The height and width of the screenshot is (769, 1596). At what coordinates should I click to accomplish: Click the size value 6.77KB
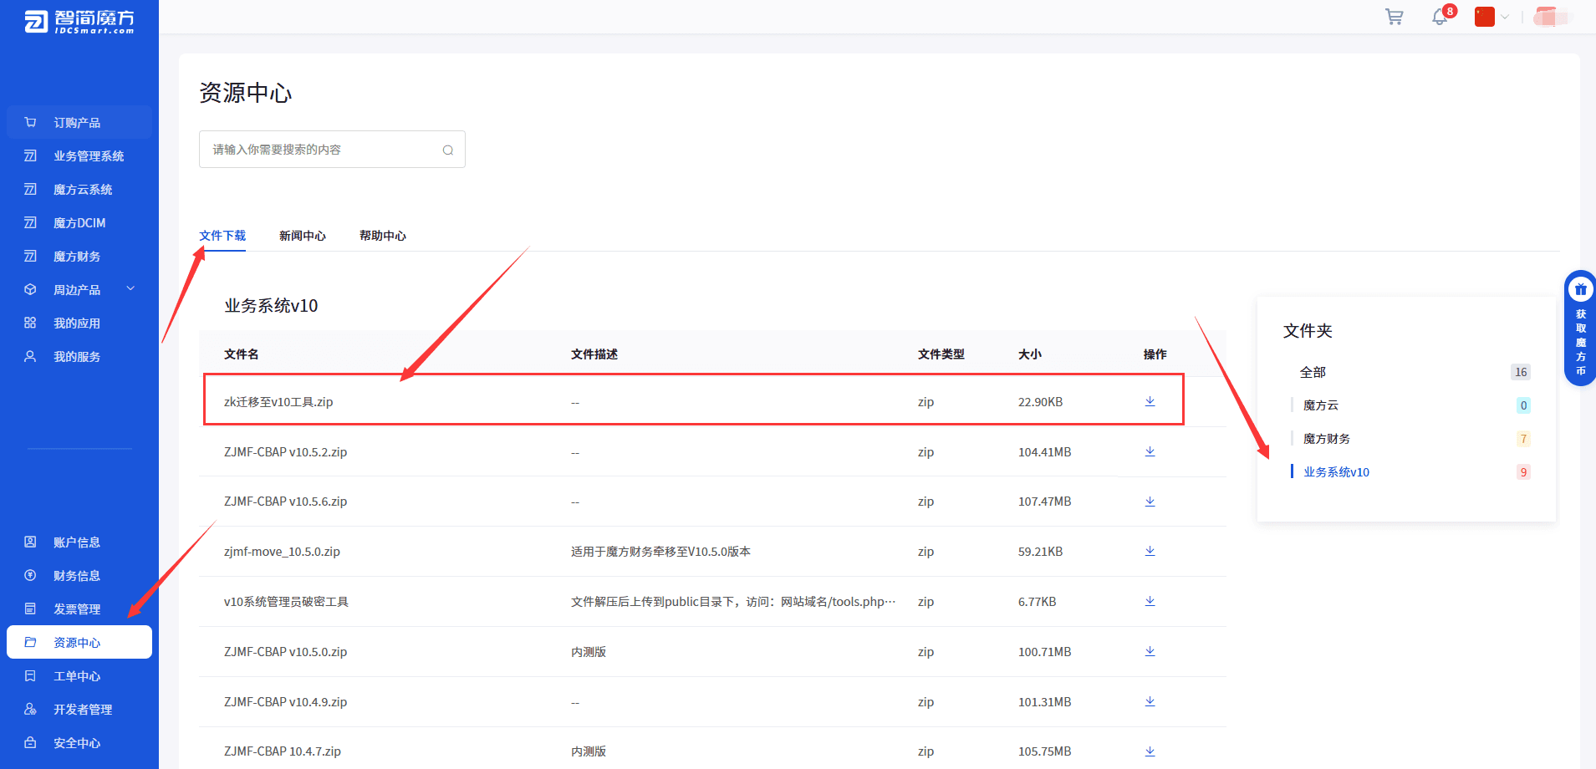coord(1037,602)
